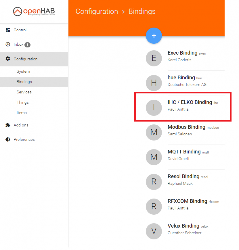239x250 pixels.
Task: Click the Configuration gear icon
Action: (x=8, y=59)
